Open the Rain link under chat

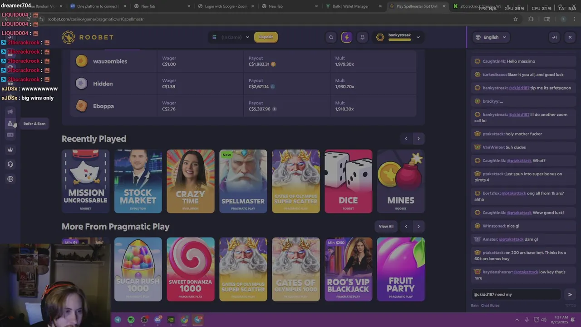click(x=474, y=305)
